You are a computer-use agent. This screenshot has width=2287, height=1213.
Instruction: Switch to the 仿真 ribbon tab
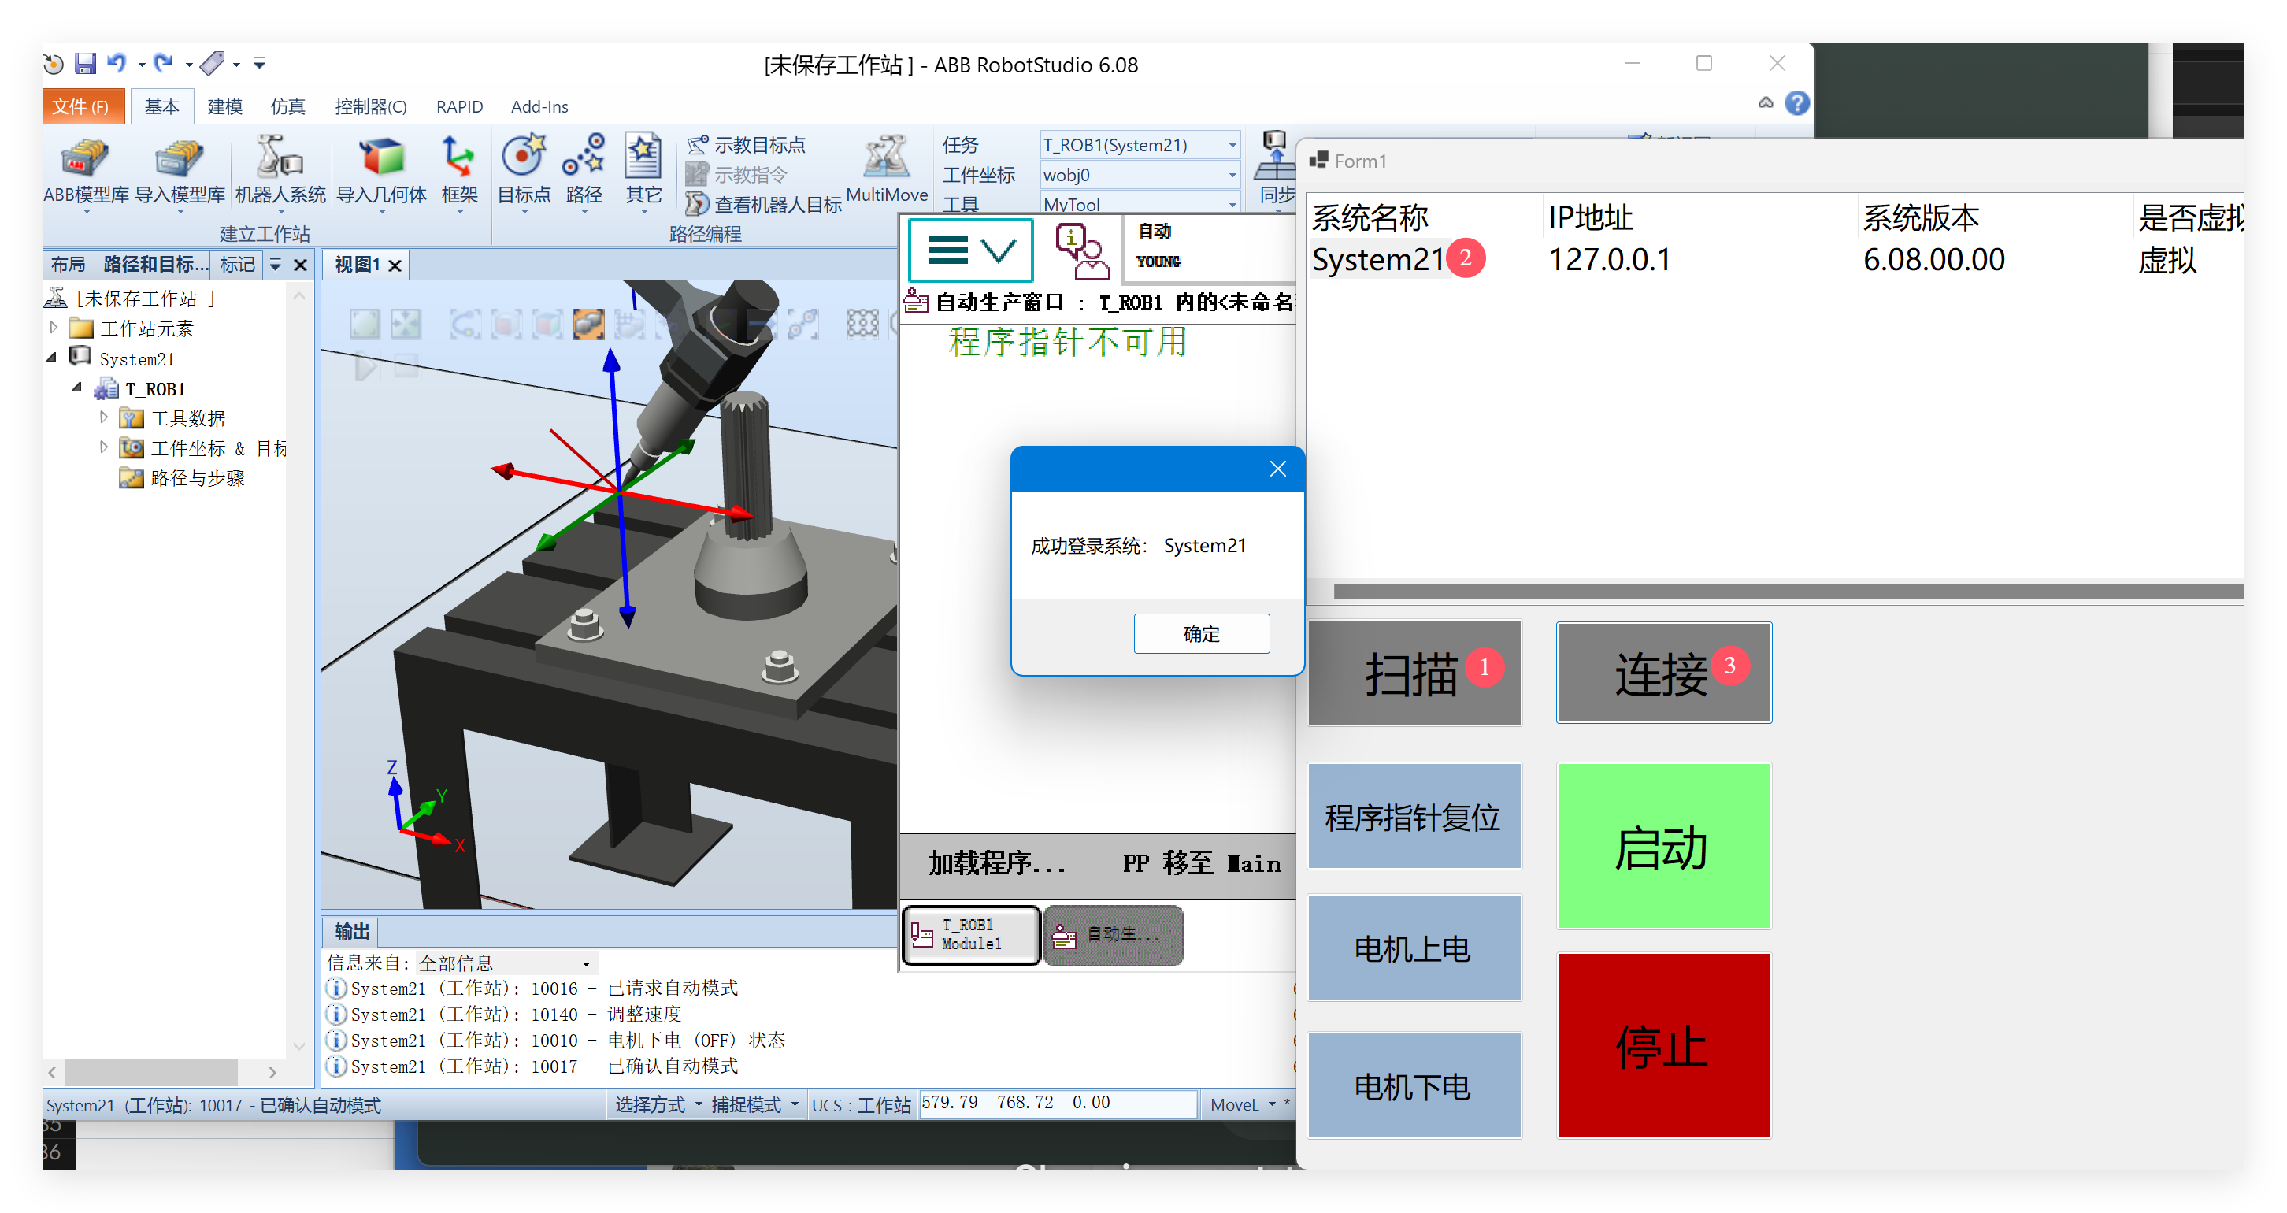[287, 106]
